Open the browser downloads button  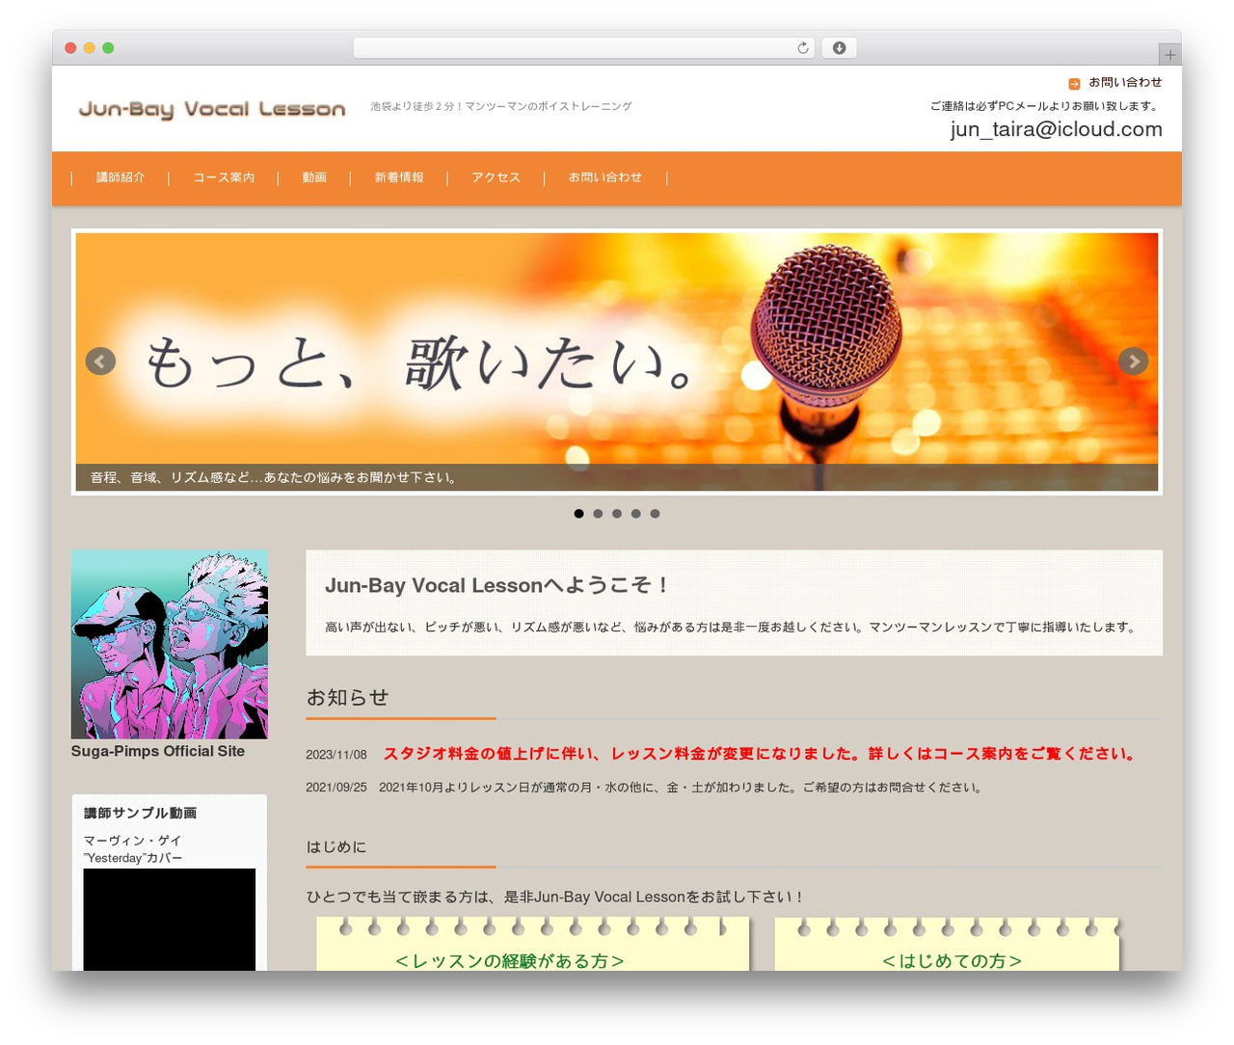click(x=839, y=48)
